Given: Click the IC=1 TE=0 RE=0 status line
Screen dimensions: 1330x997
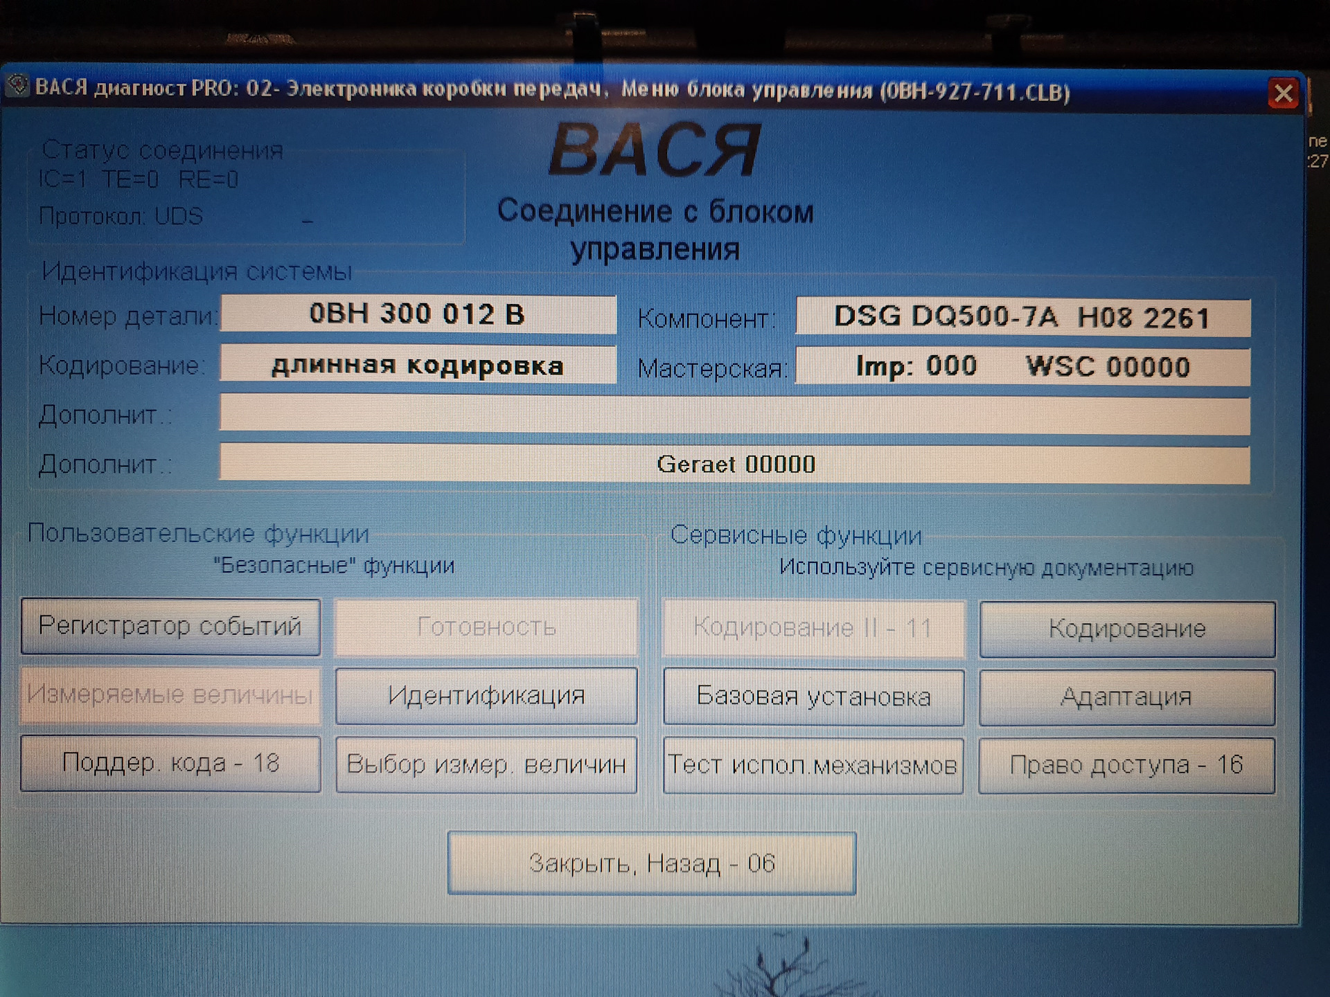Looking at the screenshot, I should click(139, 179).
